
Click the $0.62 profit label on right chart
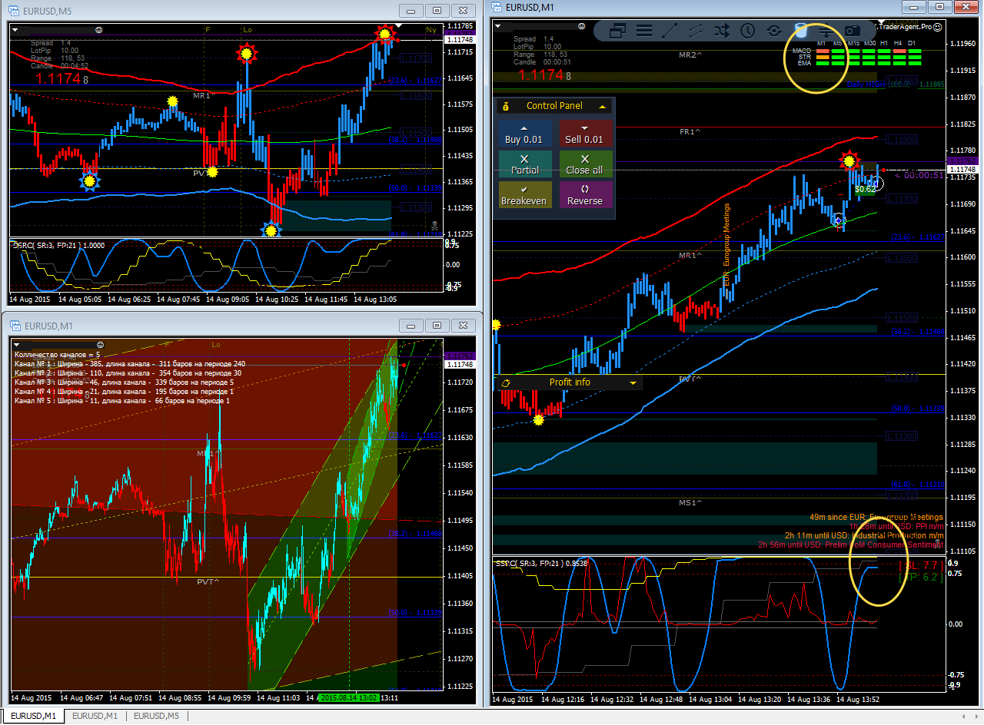[x=865, y=189]
